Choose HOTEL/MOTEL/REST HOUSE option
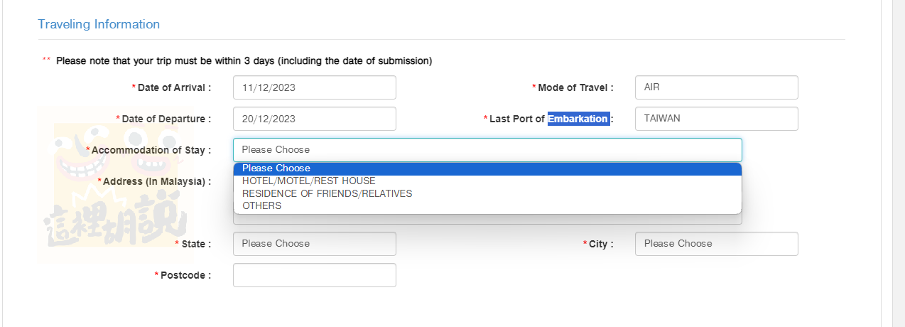This screenshot has height=327, width=905. tap(487, 181)
